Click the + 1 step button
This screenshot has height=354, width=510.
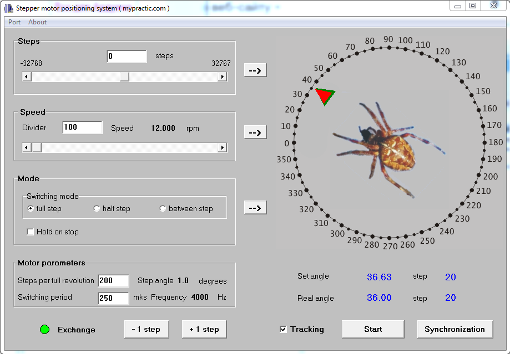[204, 329]
